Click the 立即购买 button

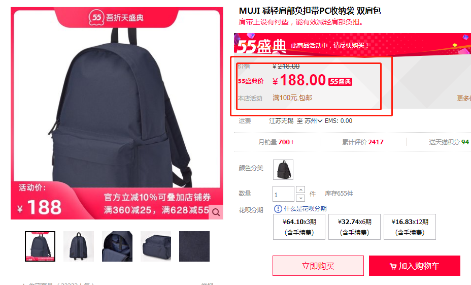318,266
